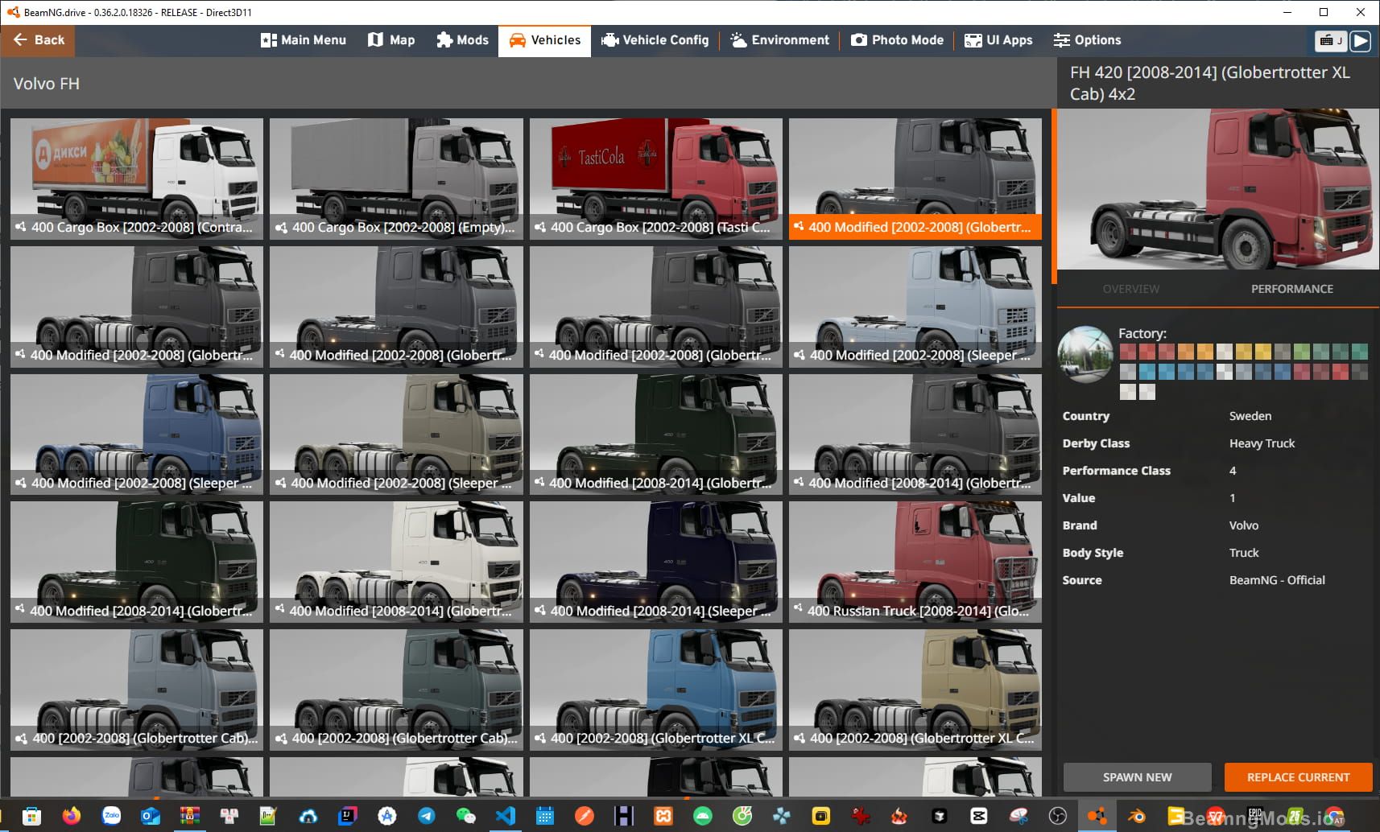Select the orange-highlighted 400 Modified Globetrotter tile
This screenshot has height=832, width=1380.
point(915,179)
